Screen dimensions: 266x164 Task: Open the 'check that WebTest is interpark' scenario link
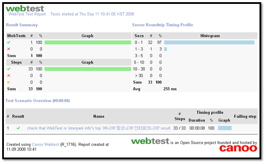coord(99,128)
